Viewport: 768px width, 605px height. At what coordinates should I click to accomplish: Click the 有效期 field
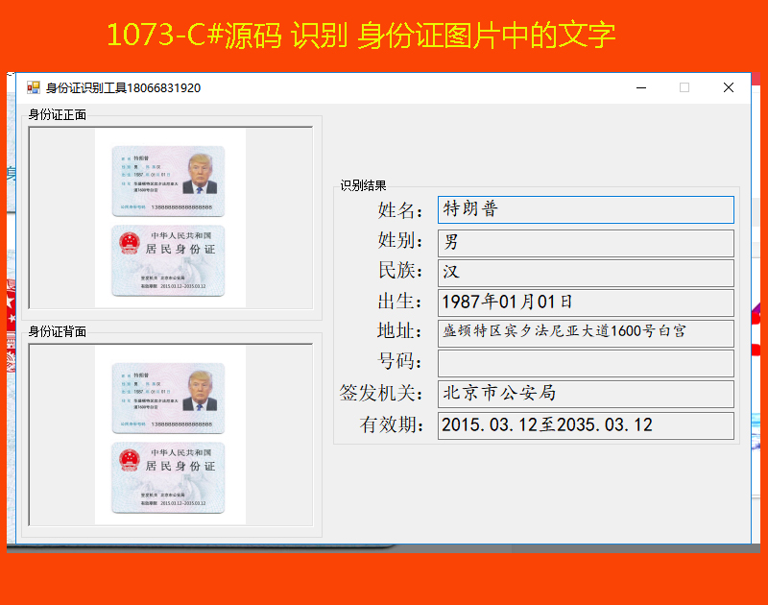586,424
